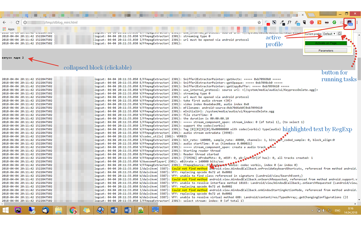Open File Explorer from the taskbar
Image resolution: width=361 pixels, height=226 pixels.
coord(59,210)
